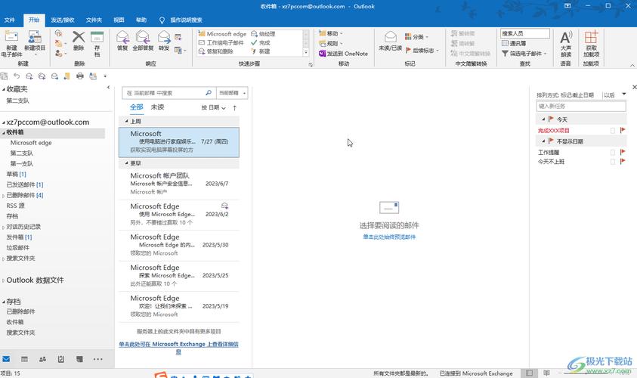
Task: Reverse sort order with the up arrow
Action: (x=234, y=107)
